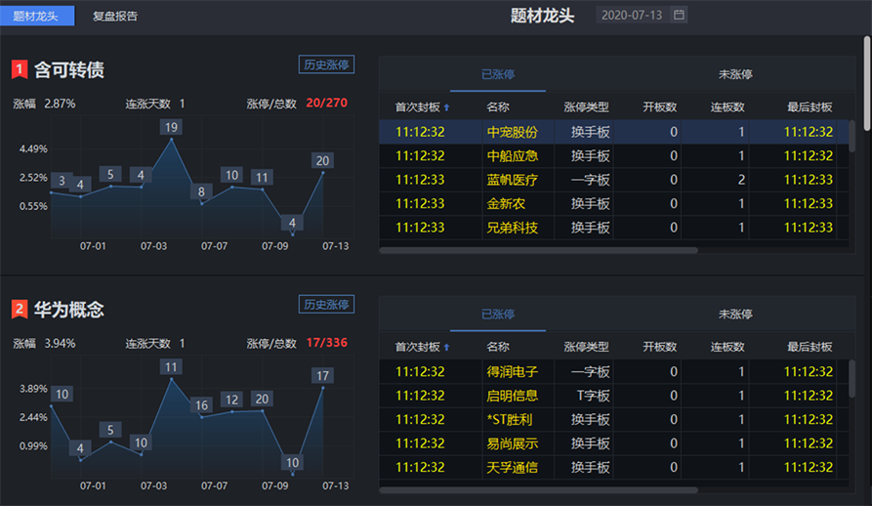Select the 得润电子 row
Viewport: 872px width, 506px height.
pyautogui.click(x=614, y=371)
